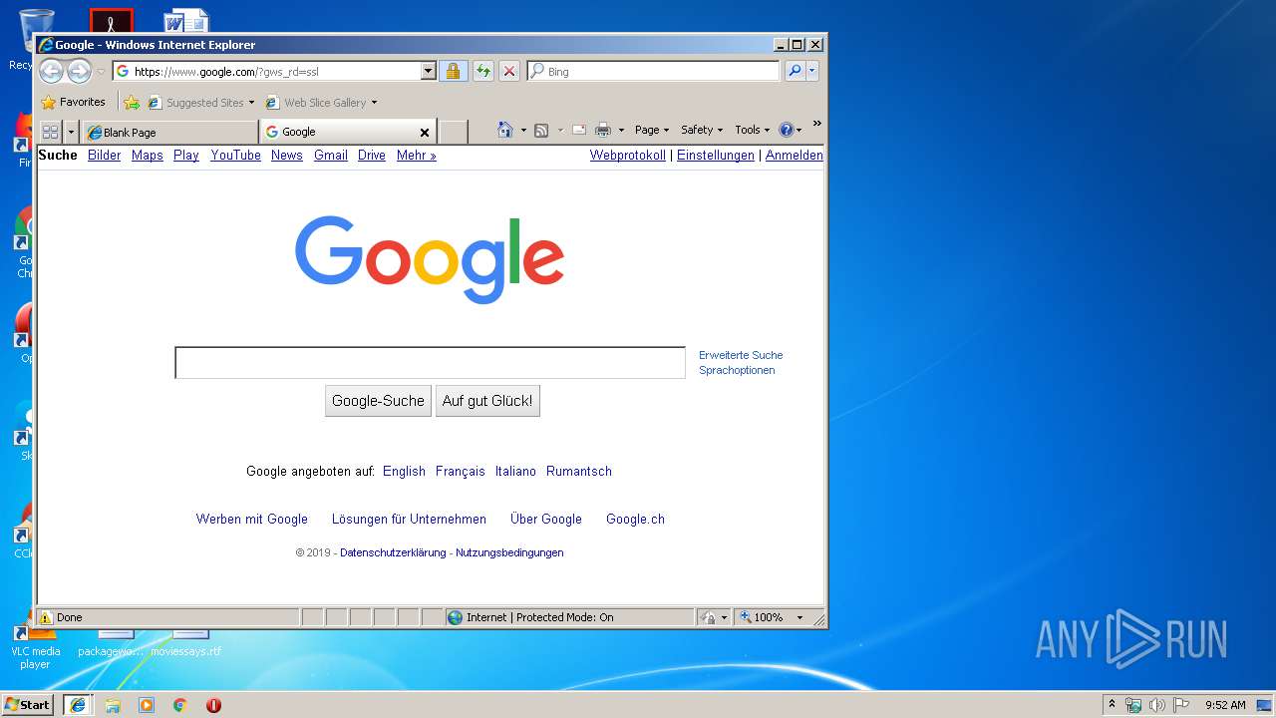The height and width of the screenshot is (718, 1276).
Task: Open Suggested Sites in Favorites bar
Action: click(200, 102)
